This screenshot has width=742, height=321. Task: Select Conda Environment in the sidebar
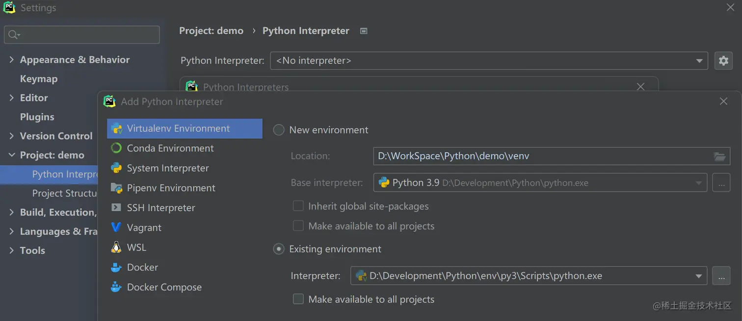click(170, 148)
